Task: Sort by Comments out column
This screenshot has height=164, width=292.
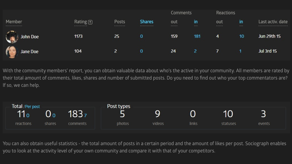Action: 174,22
